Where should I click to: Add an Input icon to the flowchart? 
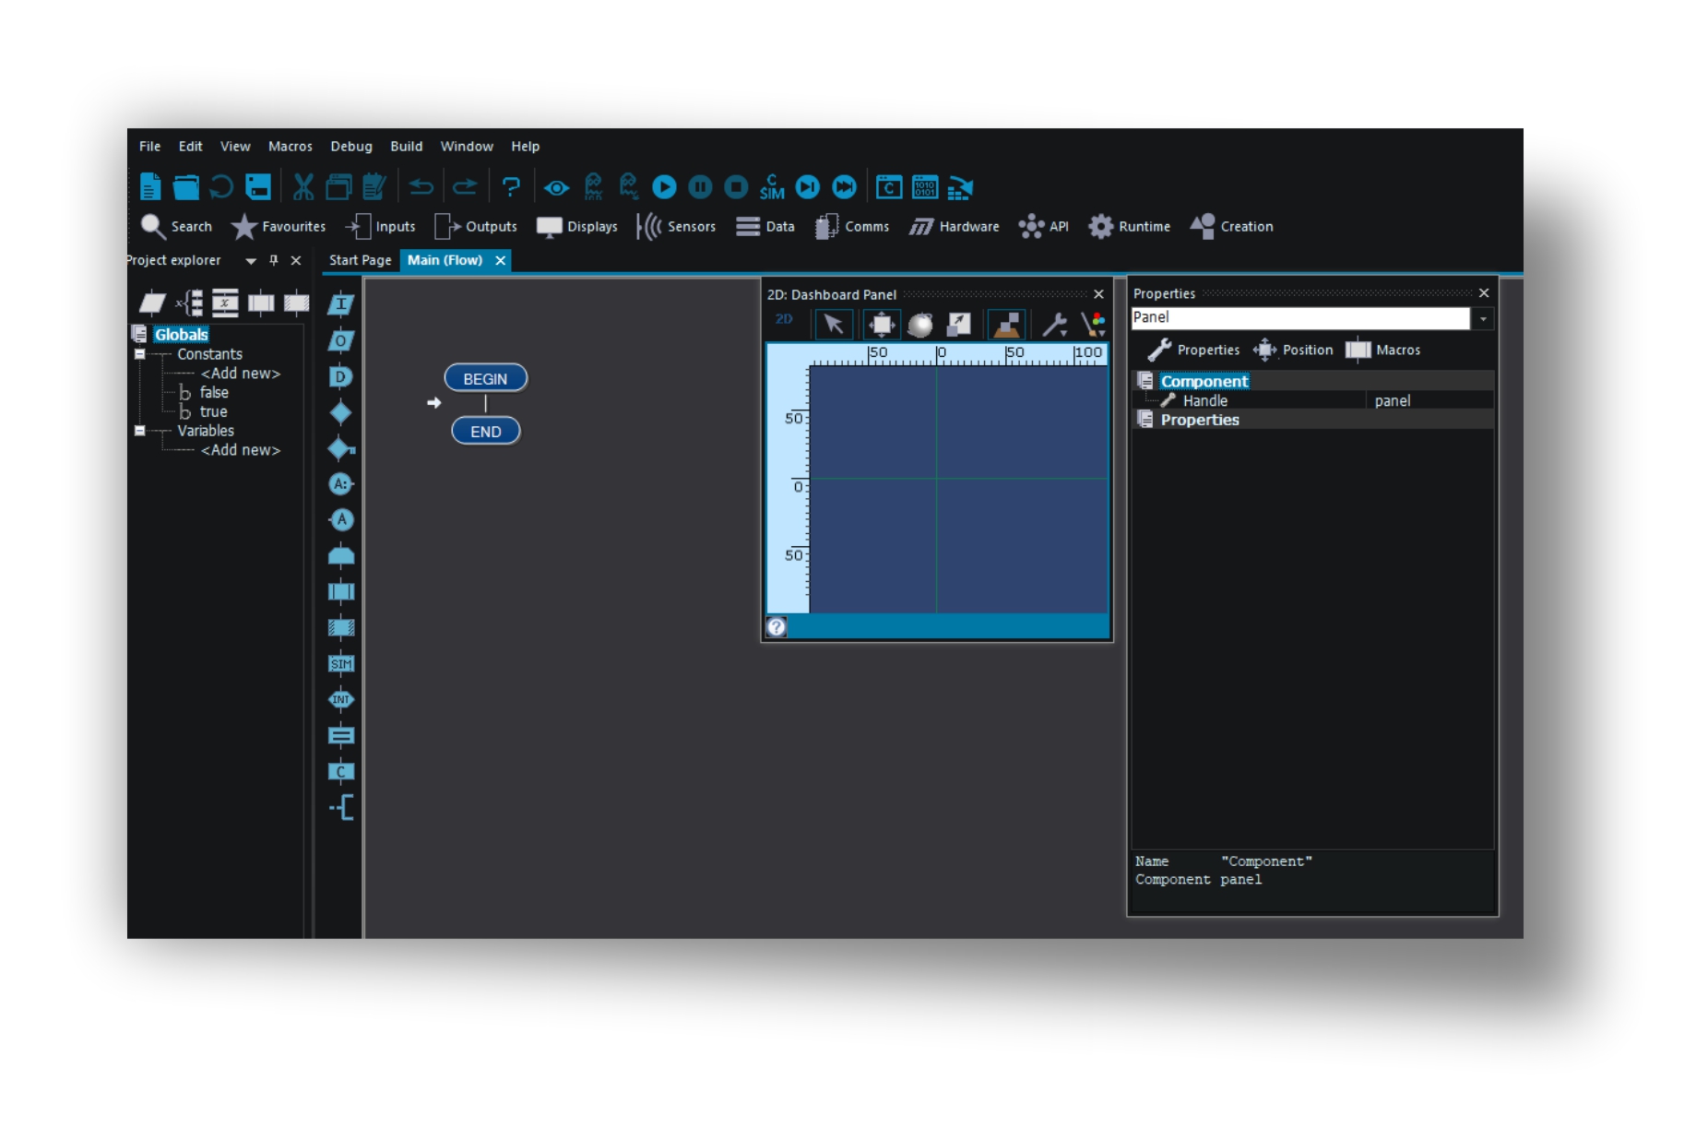(341, 304)
